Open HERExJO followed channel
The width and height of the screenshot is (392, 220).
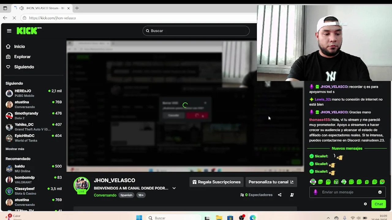pyautogui.click(x=34, y=93)
